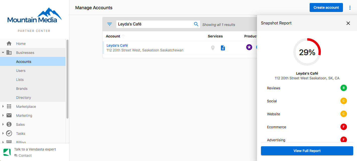Viewport: 357px width, 161px height.
Task: Open the Brands menu item
Action: click(33, 88)
